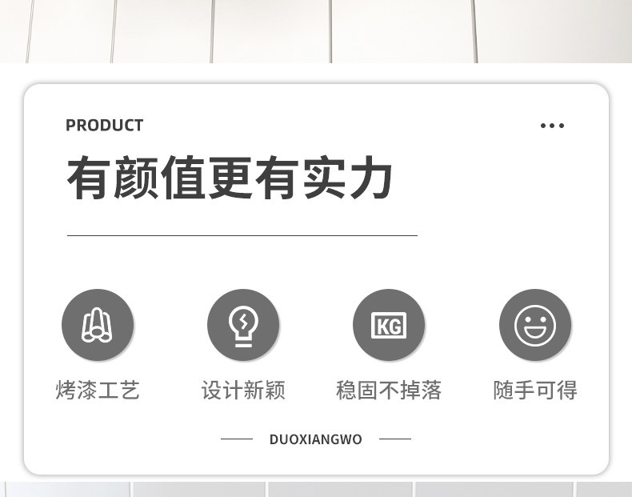The width and height of the screenshot is (632, 497).
Task: Click the middle dot of the ellipsis
Action: (x=552, y=126)
